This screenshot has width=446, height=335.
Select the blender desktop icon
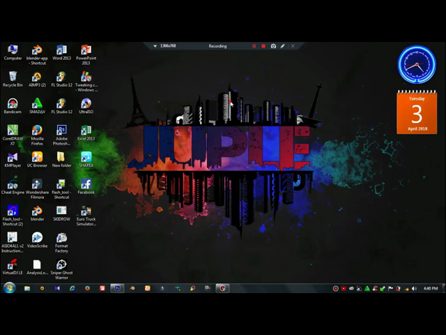[37, 214]
